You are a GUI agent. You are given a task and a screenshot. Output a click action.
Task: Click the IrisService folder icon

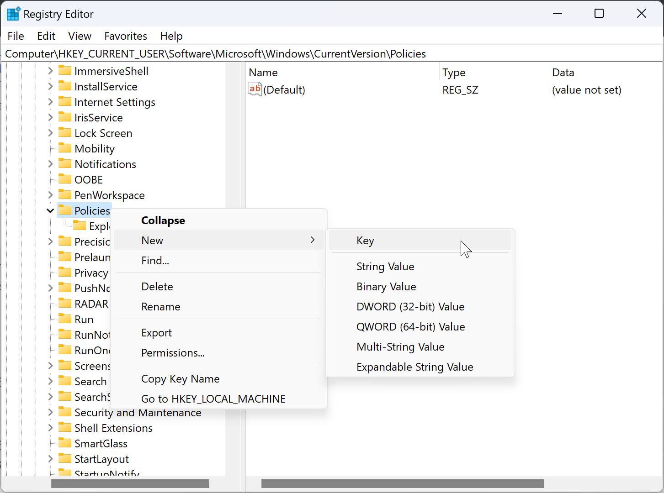pos(65,117)
